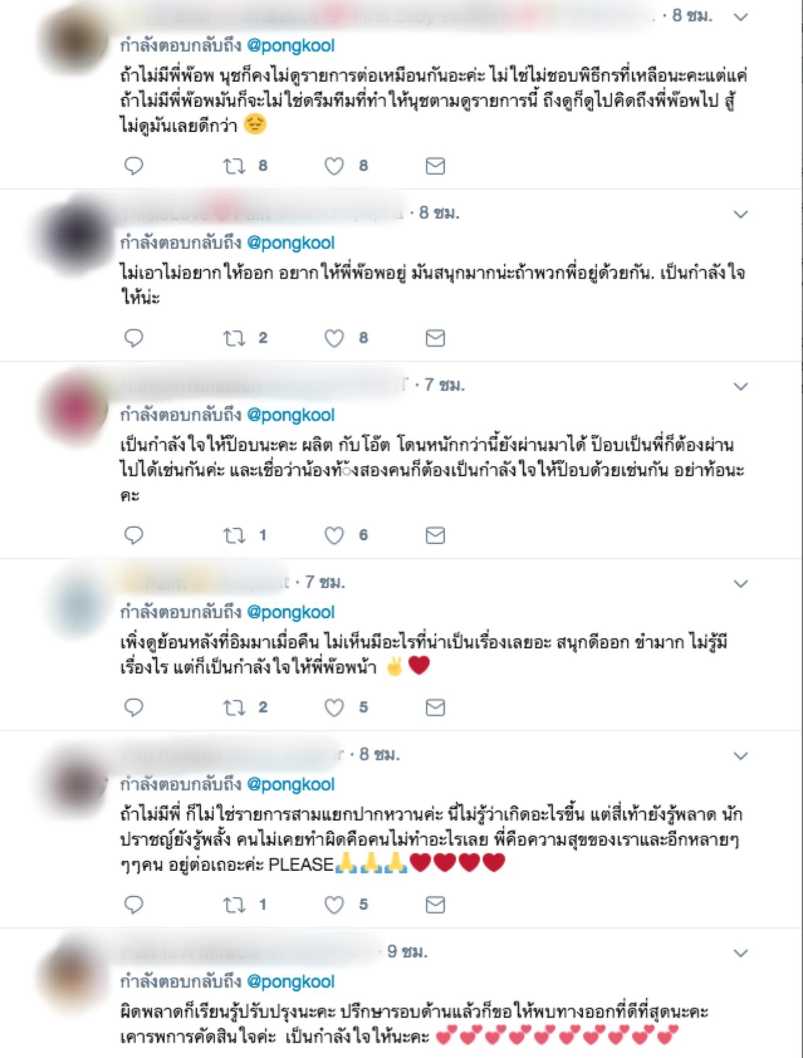Reply to the fifth tweet with PLEASE text
The width and height of the screenshot is (803, 1058).
(134, 904)
